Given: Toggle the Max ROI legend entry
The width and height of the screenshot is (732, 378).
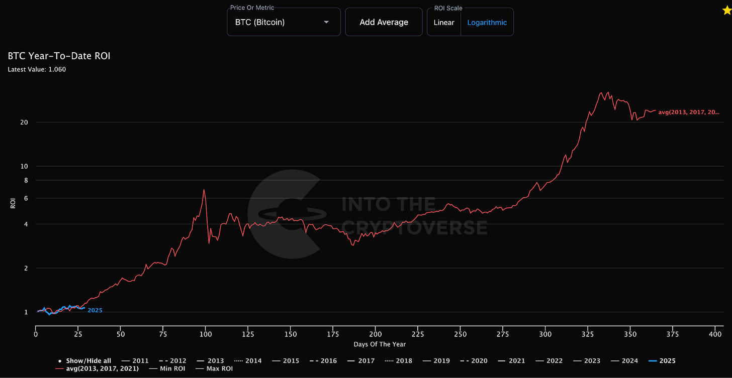Looking at the screenshot, I should pyautogui.click(x=213, y=369).
